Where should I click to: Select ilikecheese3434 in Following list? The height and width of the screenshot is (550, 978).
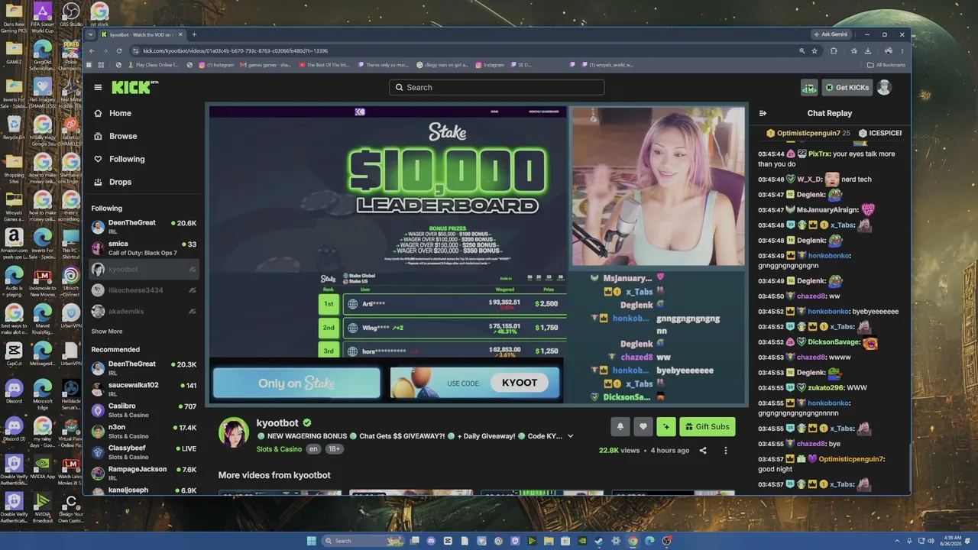coord(144,290)
